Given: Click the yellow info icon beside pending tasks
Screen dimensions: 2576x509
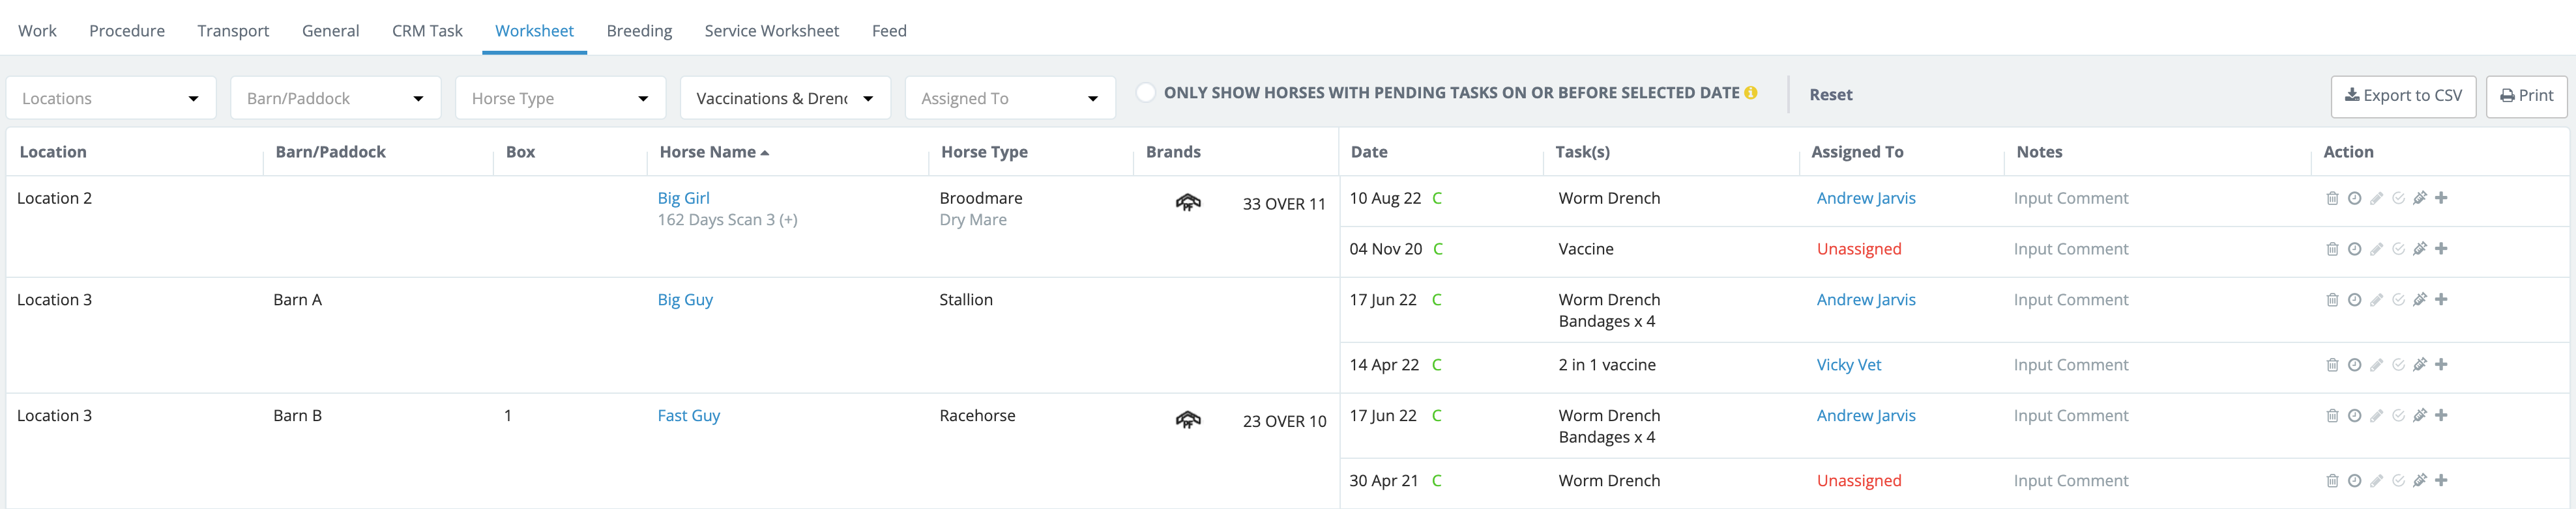Looking at the screenshot, I should pyautogui.click(x=1751, y=93).
